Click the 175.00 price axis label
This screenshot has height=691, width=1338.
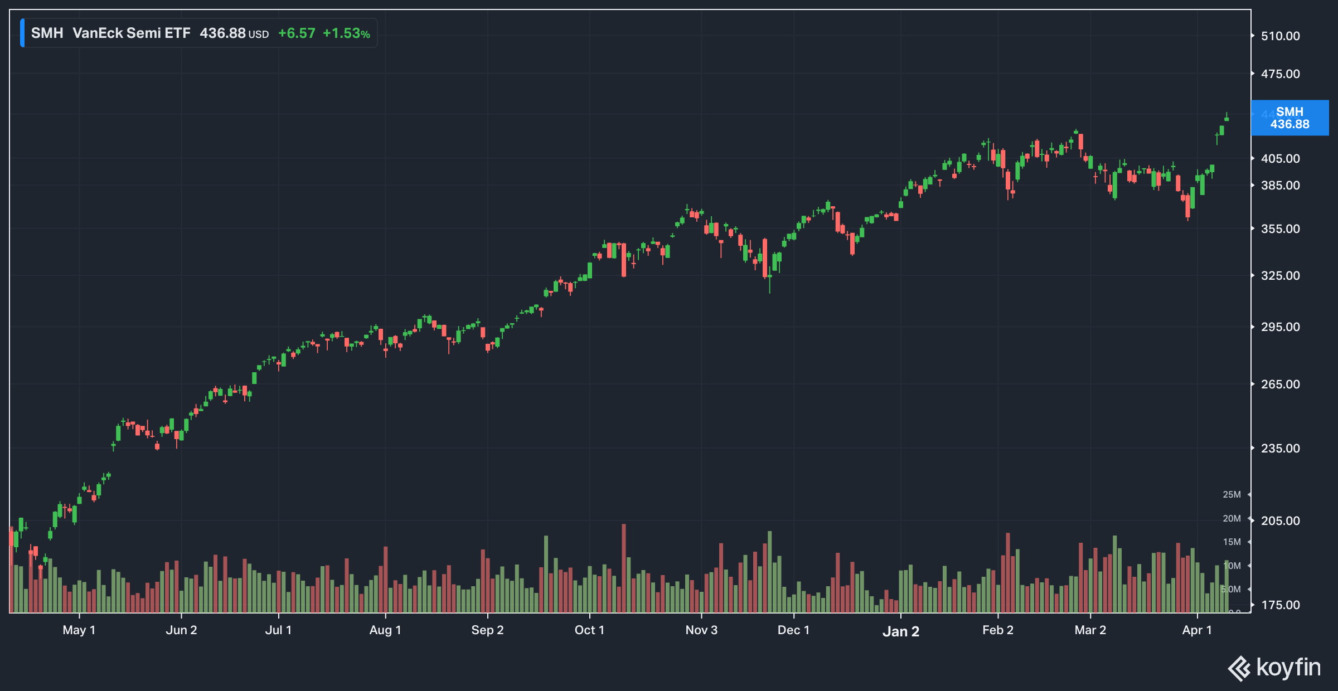pos(1280,605)
